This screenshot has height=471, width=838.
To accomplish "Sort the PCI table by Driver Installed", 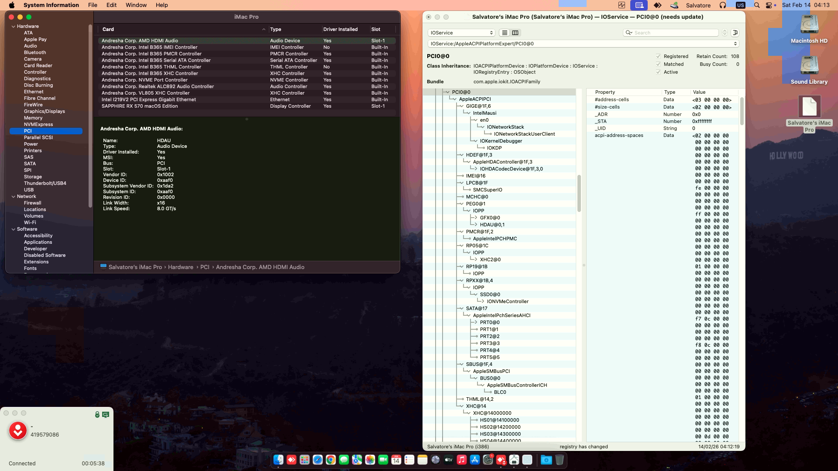I will (345, 29).
